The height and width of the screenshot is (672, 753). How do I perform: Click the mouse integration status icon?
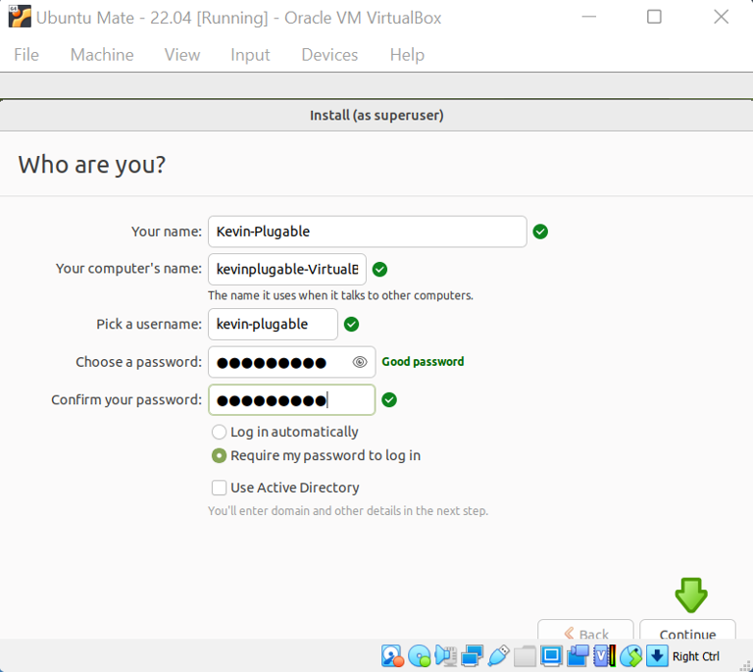(630, 655)
